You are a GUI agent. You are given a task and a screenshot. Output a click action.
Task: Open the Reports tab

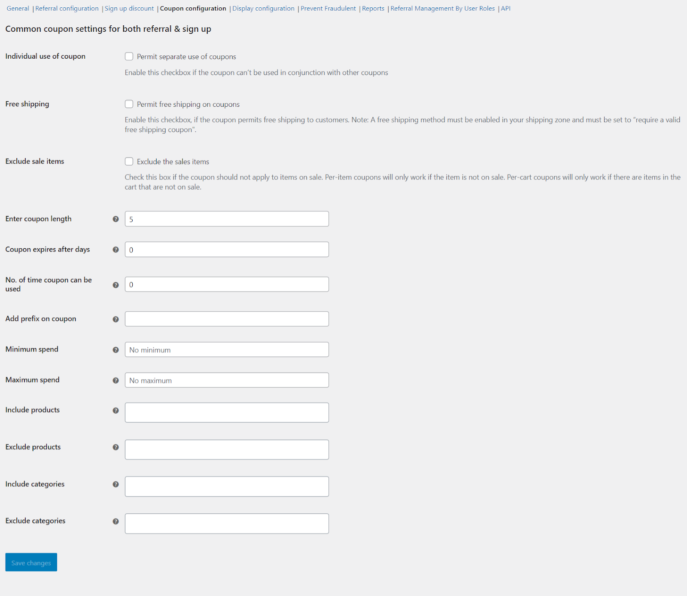pyautogui.click(x=373, y=9)
